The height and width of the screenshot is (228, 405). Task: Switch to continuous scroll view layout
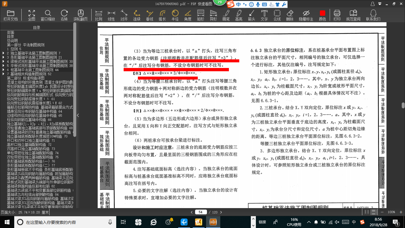pos(374,212)
